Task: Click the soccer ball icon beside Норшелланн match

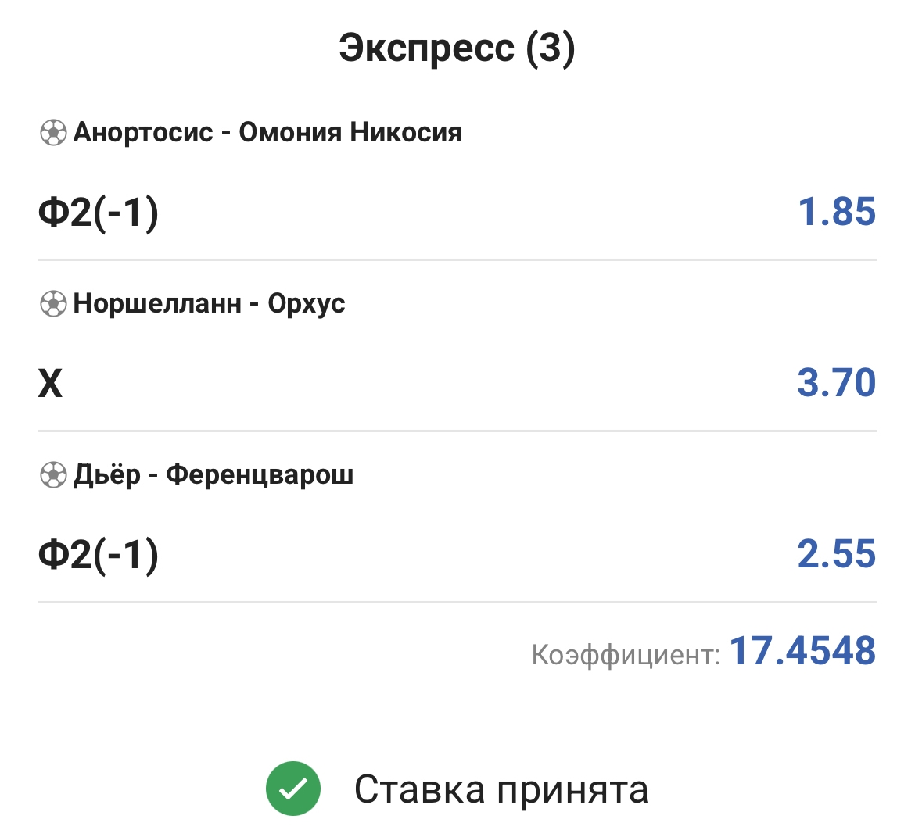Action: [53, 303]
